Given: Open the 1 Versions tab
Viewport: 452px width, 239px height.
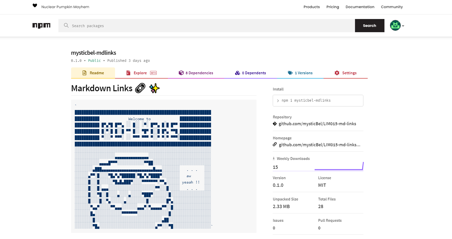Looking at the screenshot, I should [300, 73].
